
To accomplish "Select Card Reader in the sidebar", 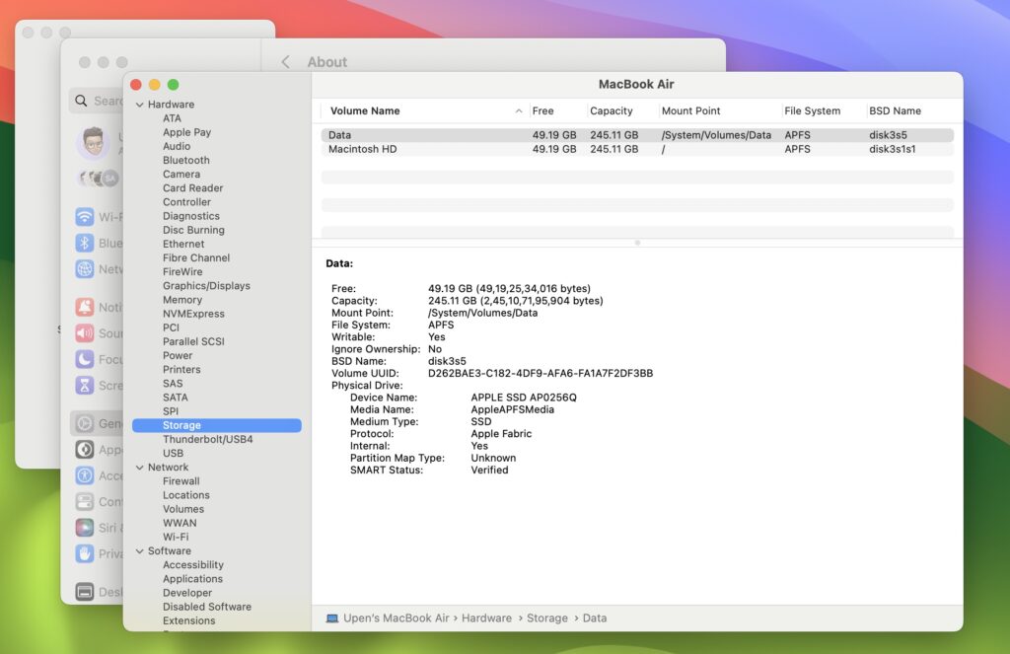I will tap(192, 188).
